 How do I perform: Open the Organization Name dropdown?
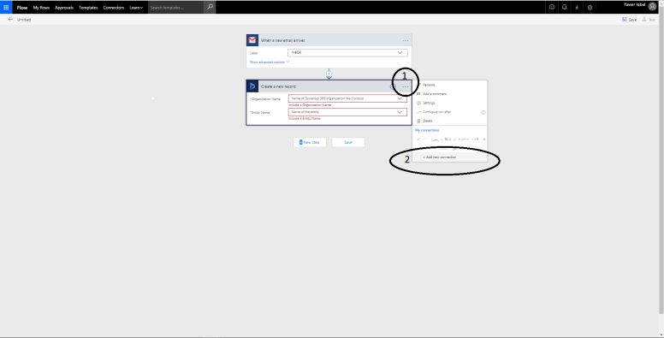pos(347,98)
